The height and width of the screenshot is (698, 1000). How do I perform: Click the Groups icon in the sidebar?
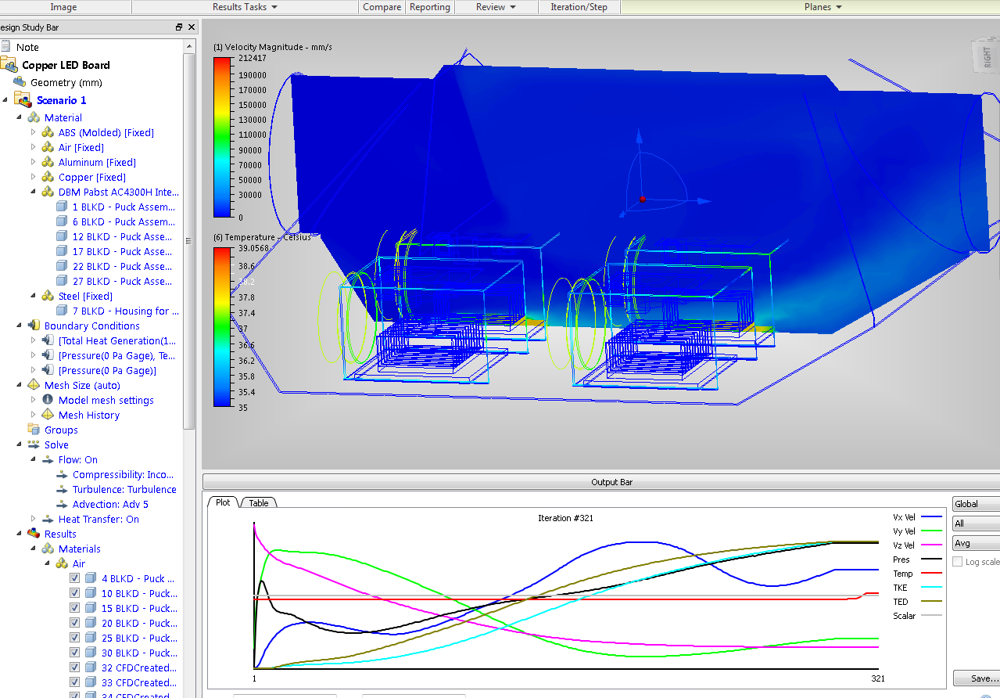pos(33,430)
